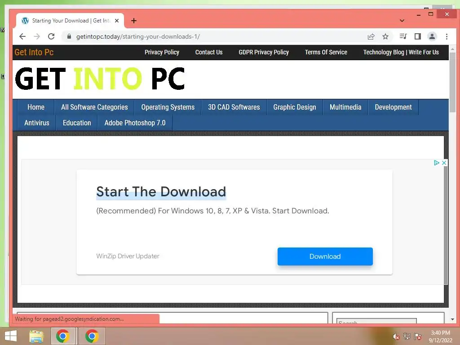Open 3D CAD Softwares category
Image resolution: width=460 pixels, height=345 pixels.
[x=234, y=107]
